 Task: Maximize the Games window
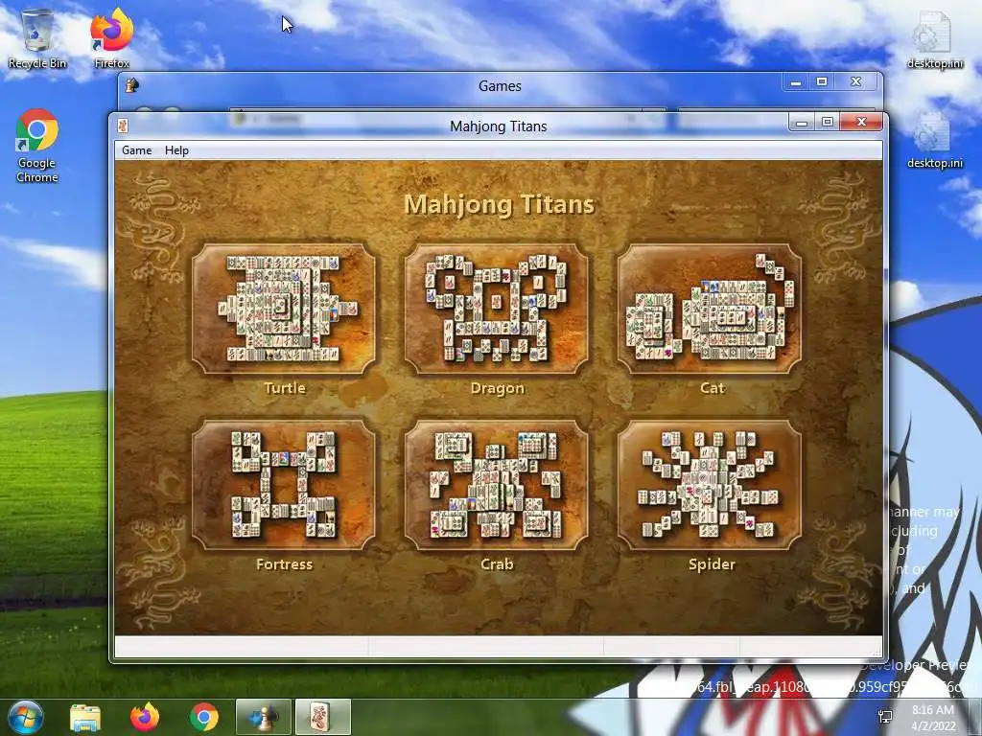(x=822, y=82)
